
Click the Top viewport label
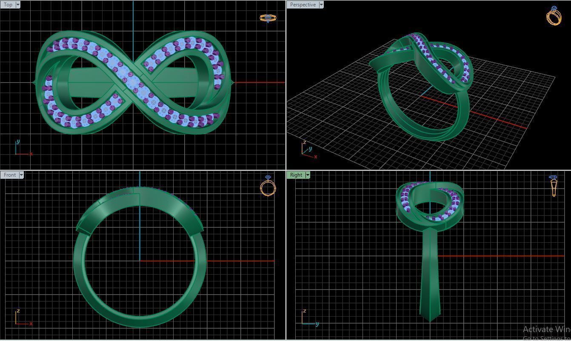(8, 5)
